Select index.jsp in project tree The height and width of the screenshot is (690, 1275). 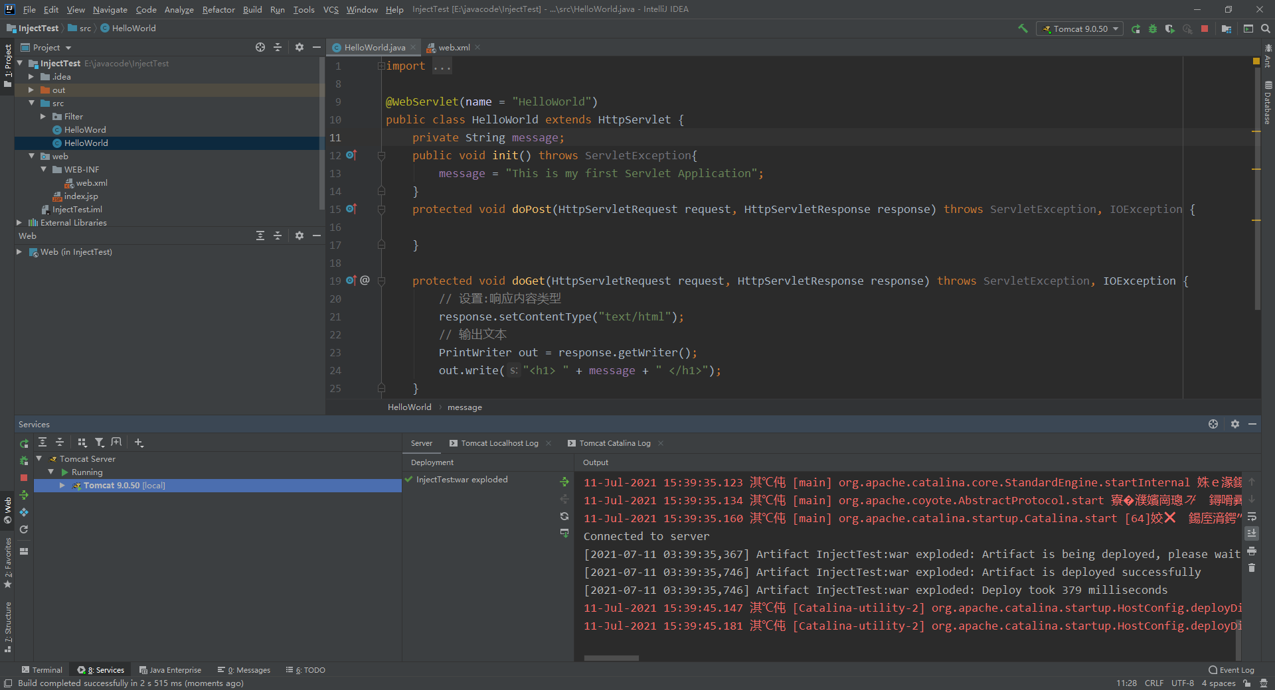point(81,196)
